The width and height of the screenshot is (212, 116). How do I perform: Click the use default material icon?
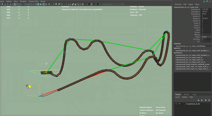click(x=41, y=4)
